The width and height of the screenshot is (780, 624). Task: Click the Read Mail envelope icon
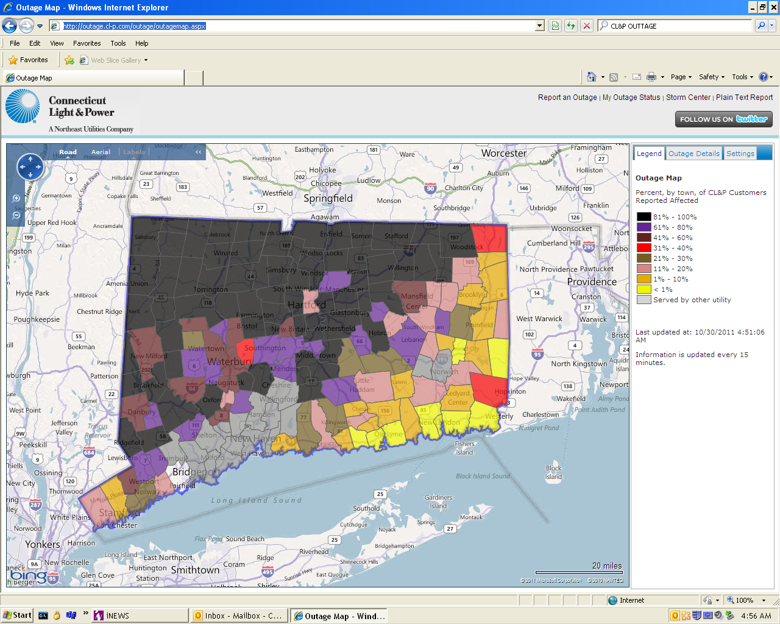click(x=637, y=77)
